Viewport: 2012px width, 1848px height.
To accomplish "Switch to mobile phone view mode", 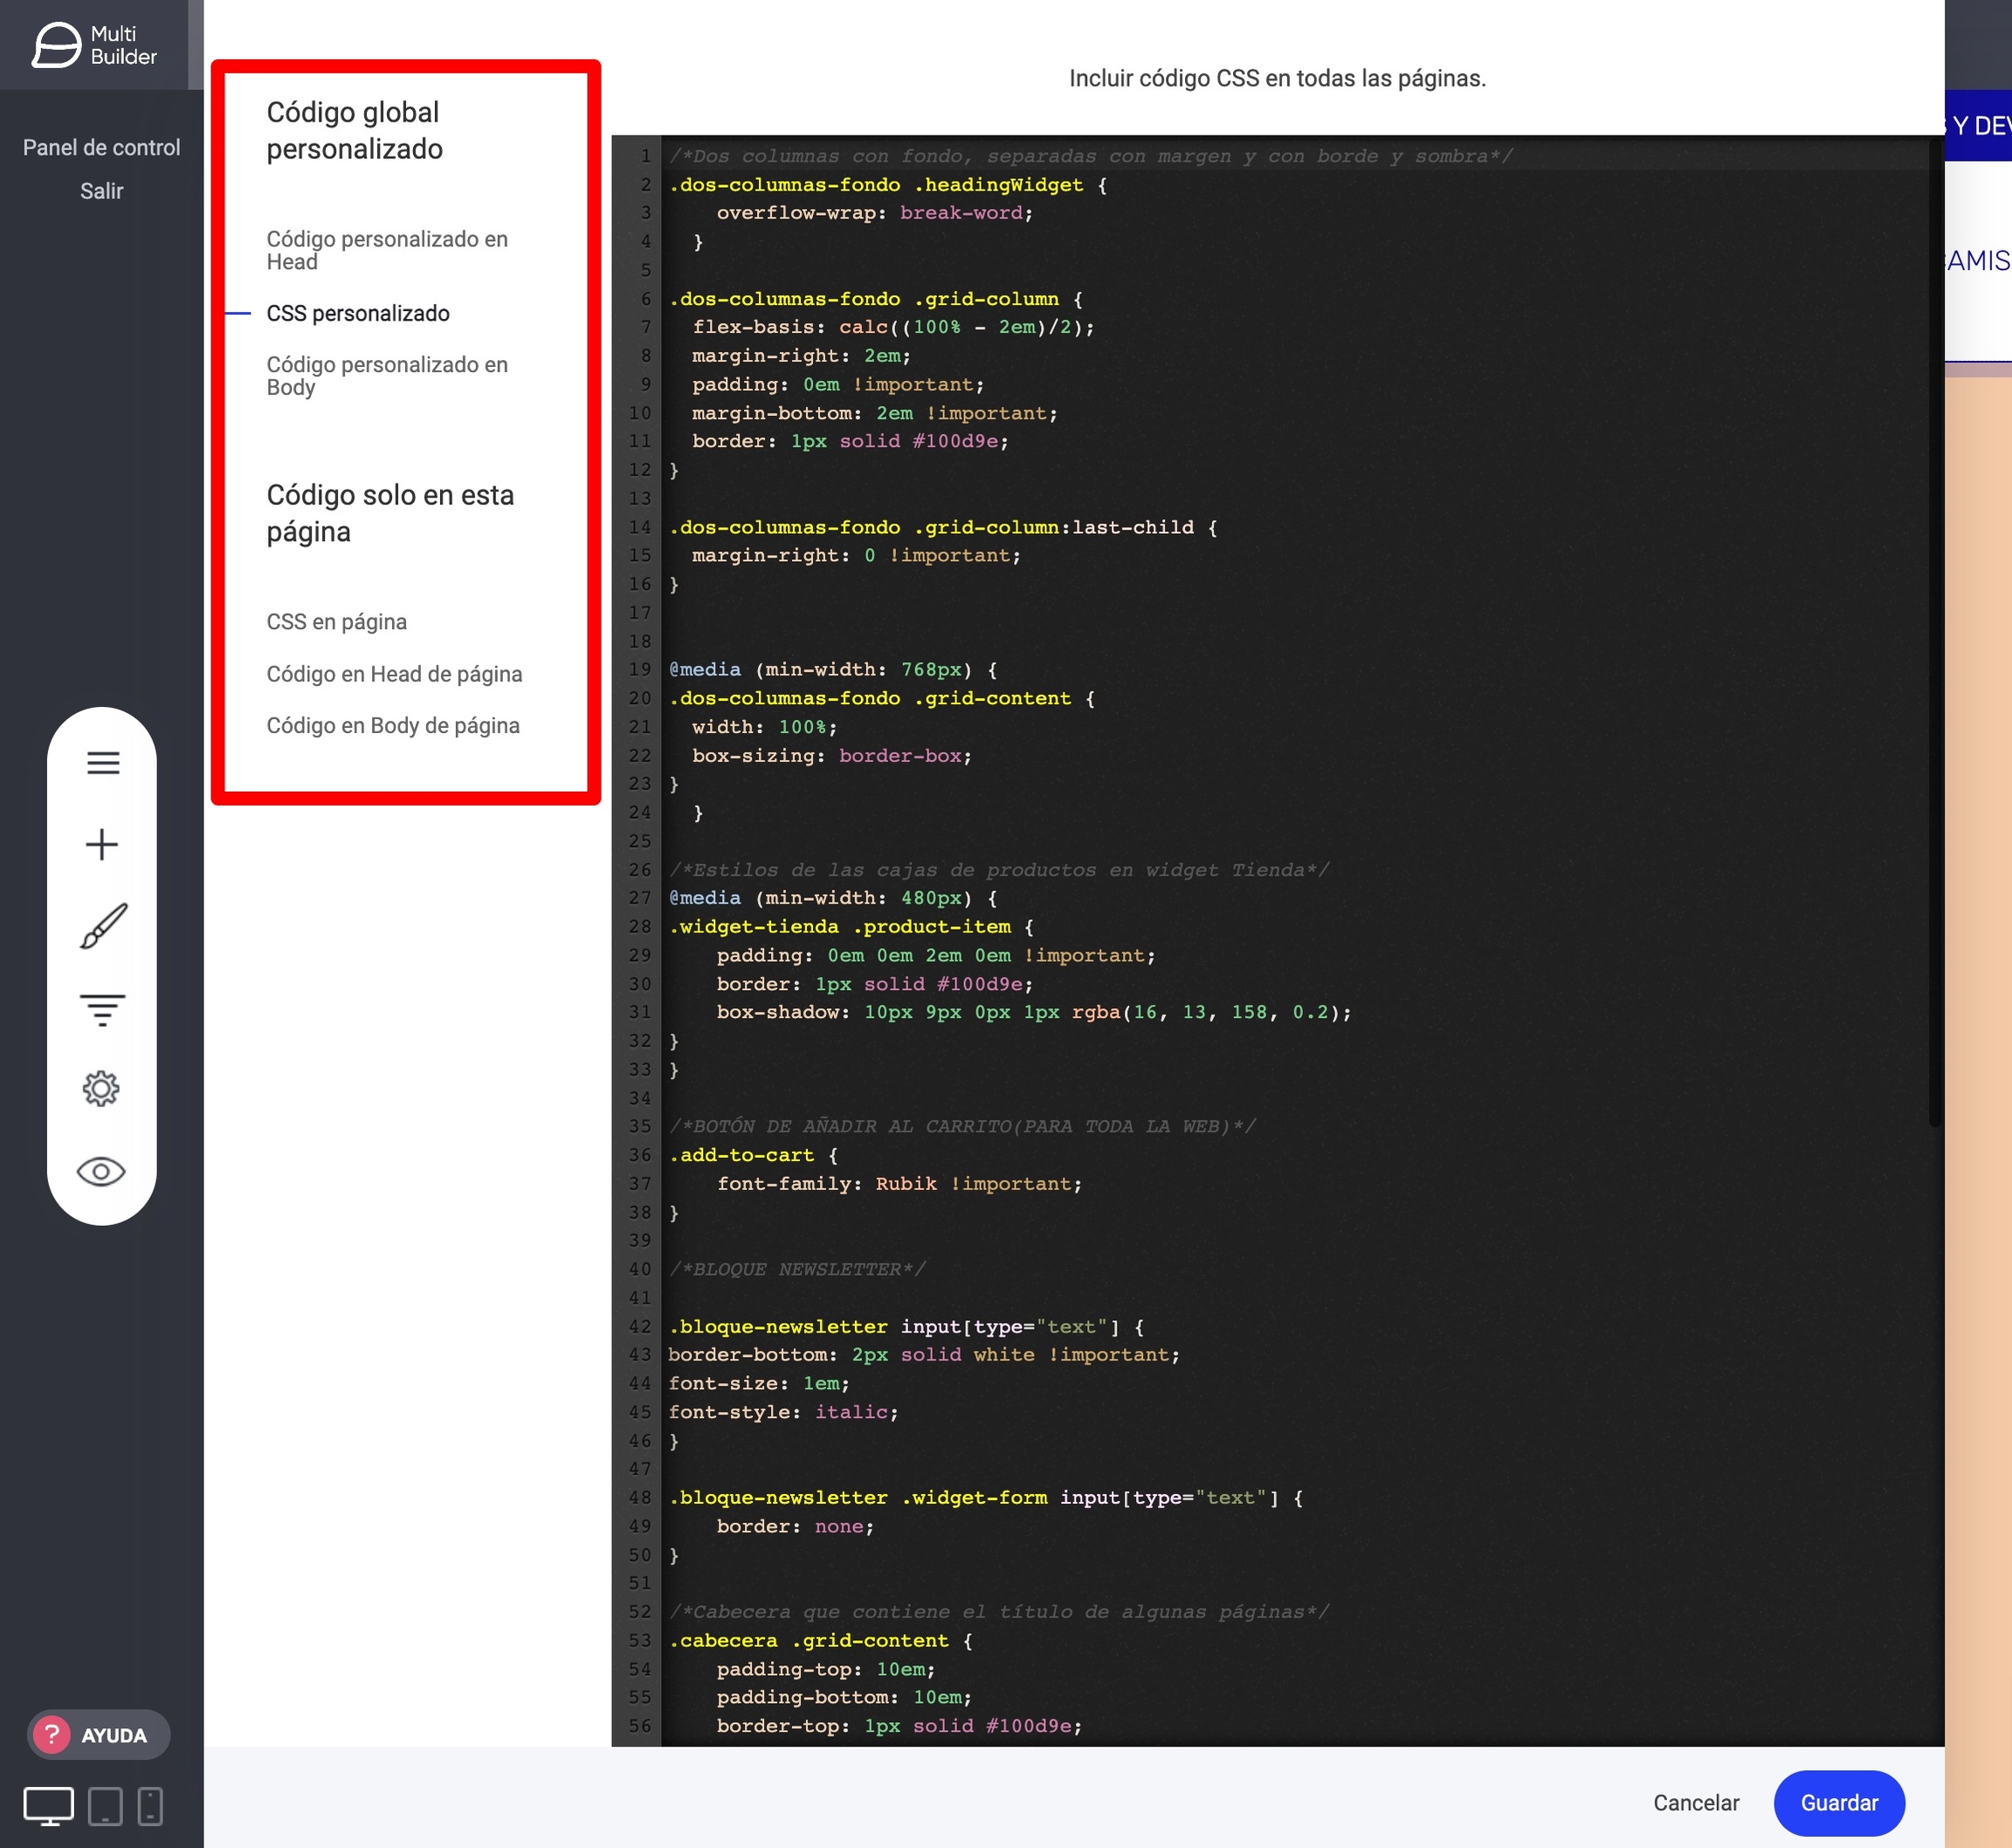I will click(150, 1806).
